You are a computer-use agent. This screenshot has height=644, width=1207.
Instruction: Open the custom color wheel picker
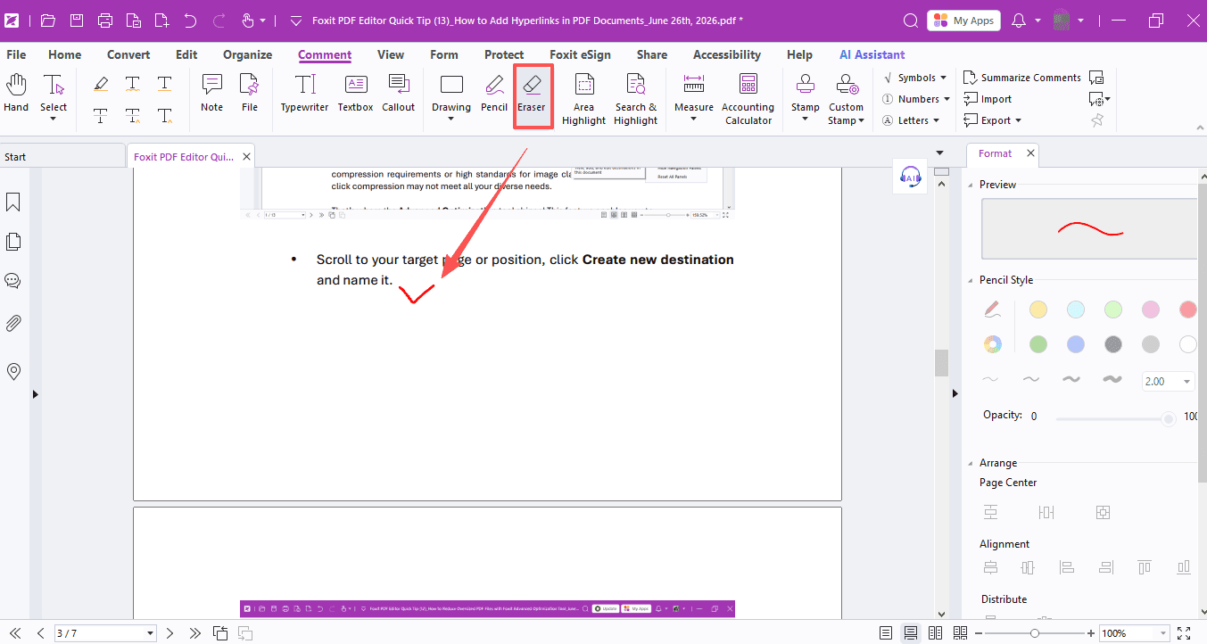(x=992, y=344)
